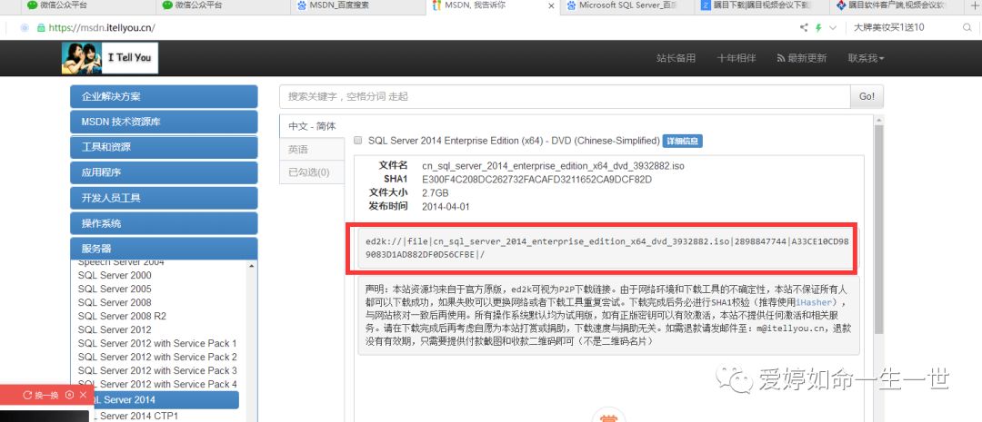Expand 操作系统 category
982x422 pixels.
(164, 223)
